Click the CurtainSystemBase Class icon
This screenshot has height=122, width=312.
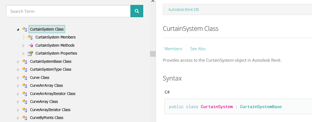coord(25,61)
